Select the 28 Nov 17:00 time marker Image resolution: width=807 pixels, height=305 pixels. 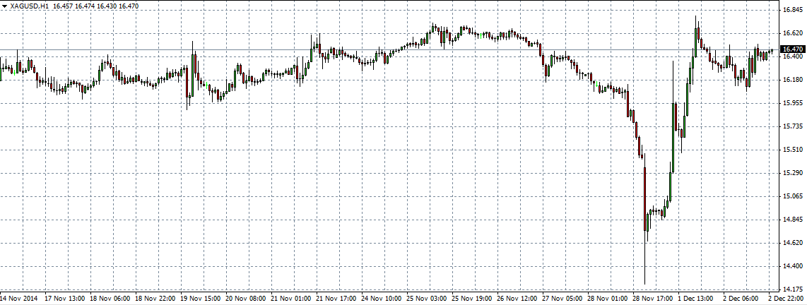click(654, 299)
